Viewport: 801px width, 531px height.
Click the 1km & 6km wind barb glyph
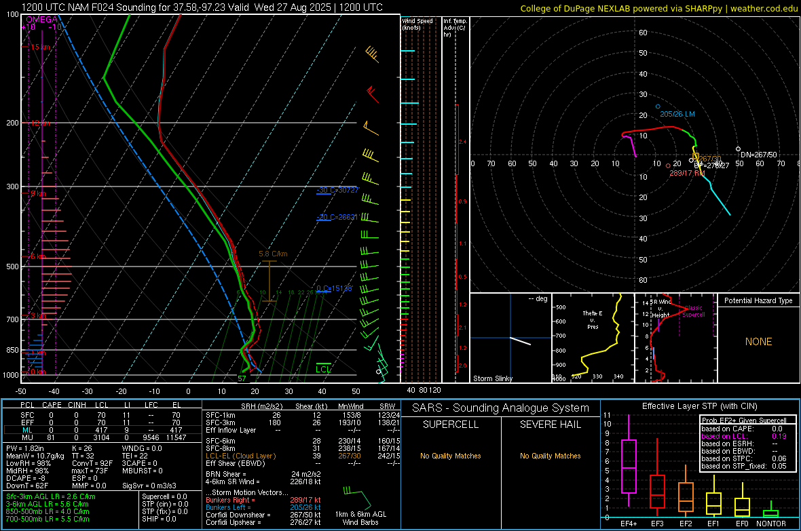(357, 497)
